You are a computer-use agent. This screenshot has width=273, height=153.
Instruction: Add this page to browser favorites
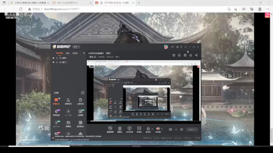[235, 9]
